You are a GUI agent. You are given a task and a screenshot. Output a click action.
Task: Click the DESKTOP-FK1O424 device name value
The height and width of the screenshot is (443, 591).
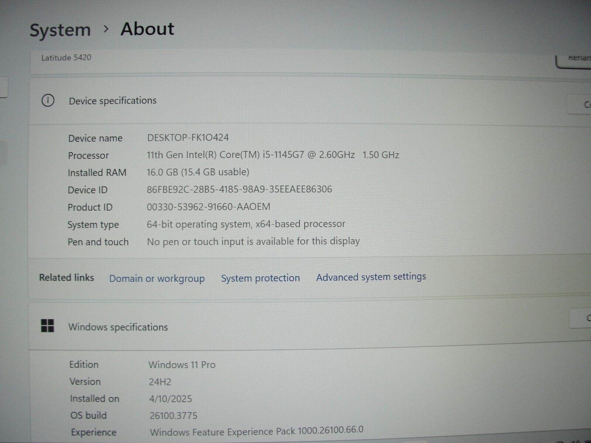[x=188, y=138]
